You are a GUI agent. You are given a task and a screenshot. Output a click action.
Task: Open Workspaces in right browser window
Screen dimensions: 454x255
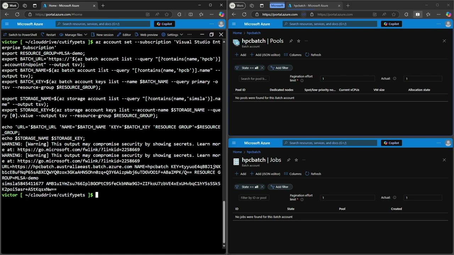click(x=251, y=6)
